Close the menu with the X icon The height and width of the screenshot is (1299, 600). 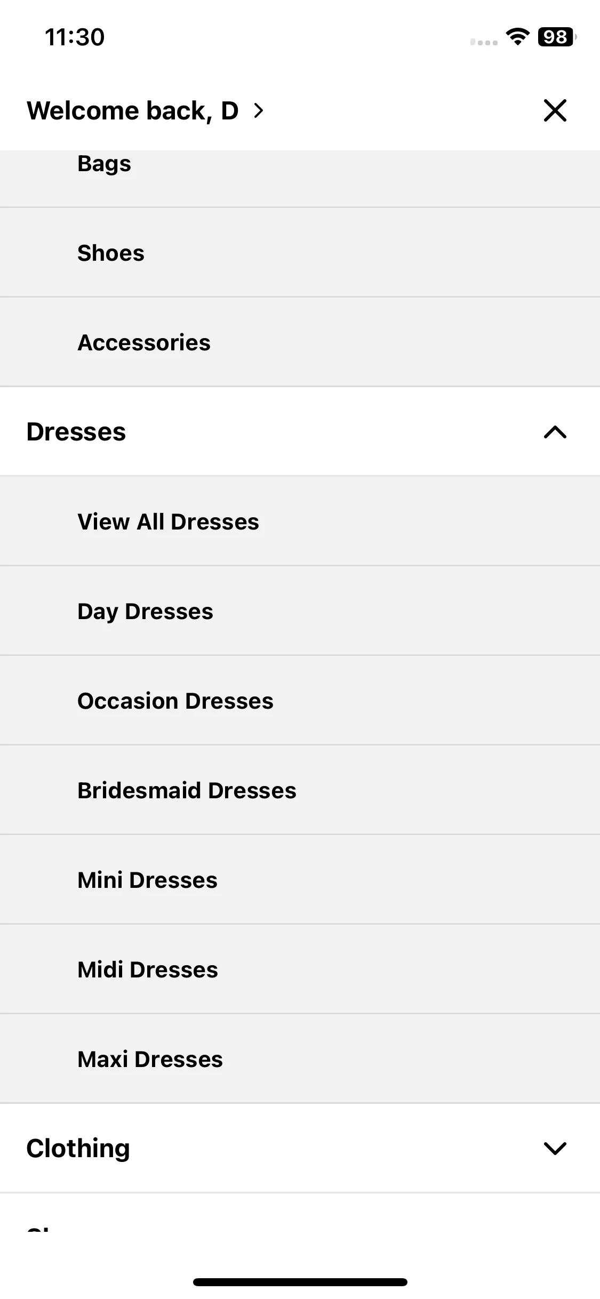(555, 110)
